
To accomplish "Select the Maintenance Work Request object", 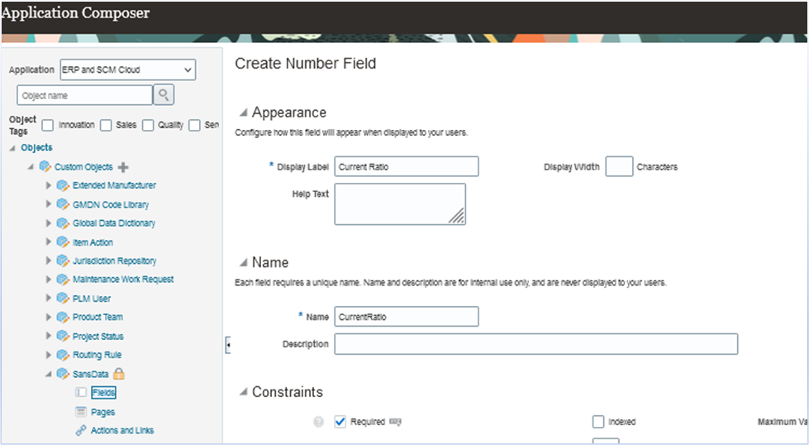I will click(x=123, y=280).
